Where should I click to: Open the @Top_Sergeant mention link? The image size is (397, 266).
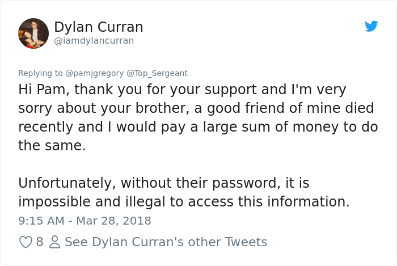157,73
